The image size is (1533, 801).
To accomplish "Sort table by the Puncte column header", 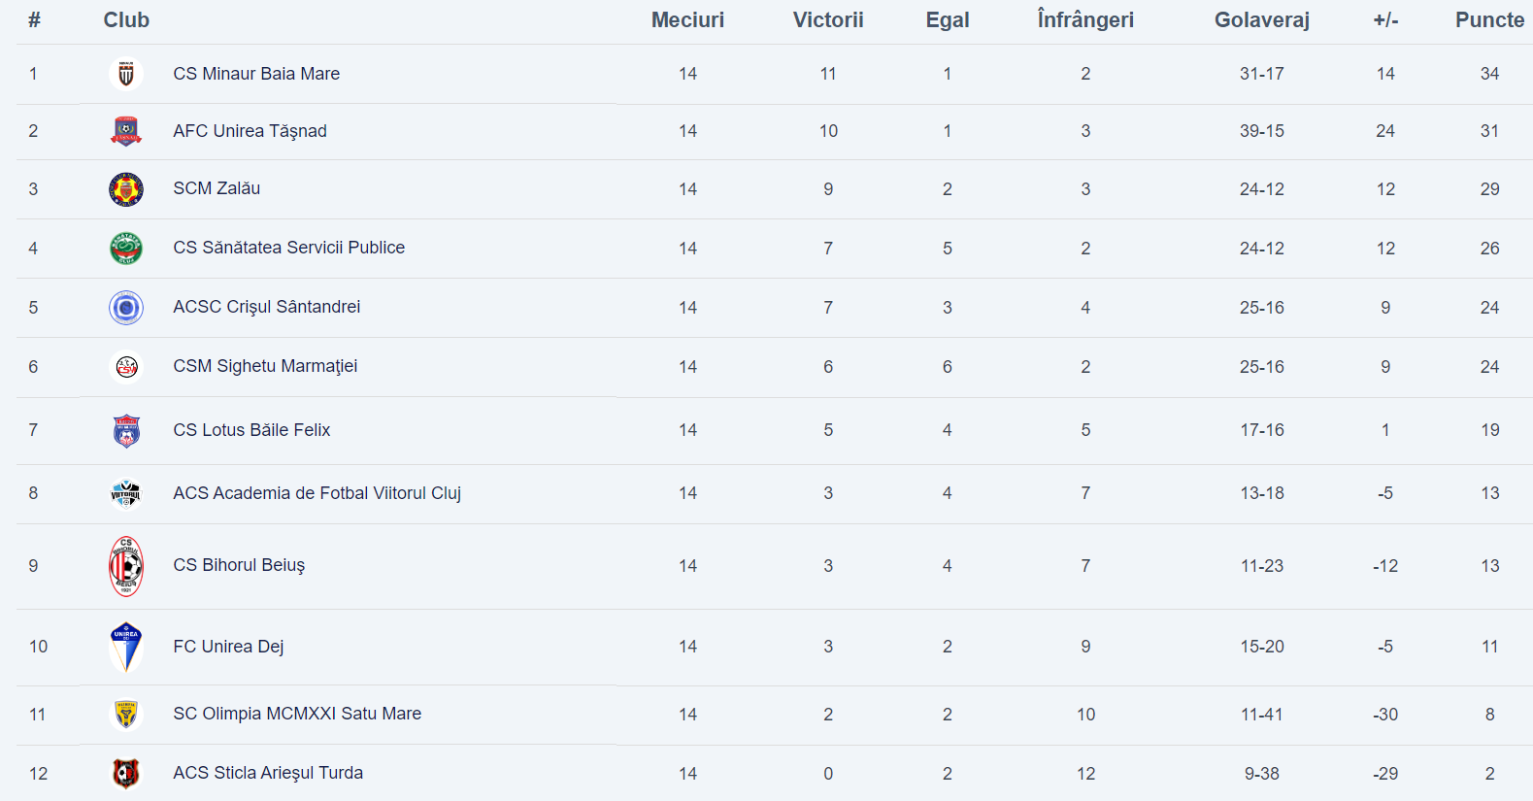I will pyautogui.click(x=1489, y=20).
